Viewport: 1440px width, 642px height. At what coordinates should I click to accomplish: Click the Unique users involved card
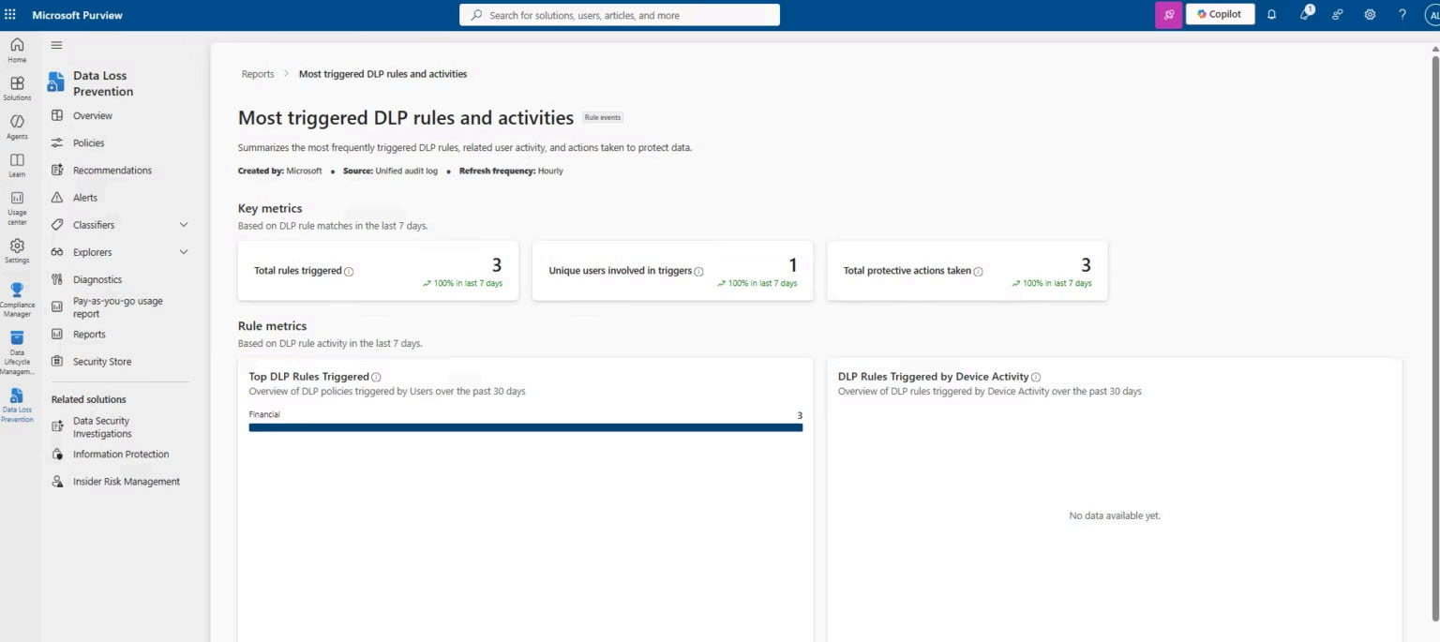(672, 271)
